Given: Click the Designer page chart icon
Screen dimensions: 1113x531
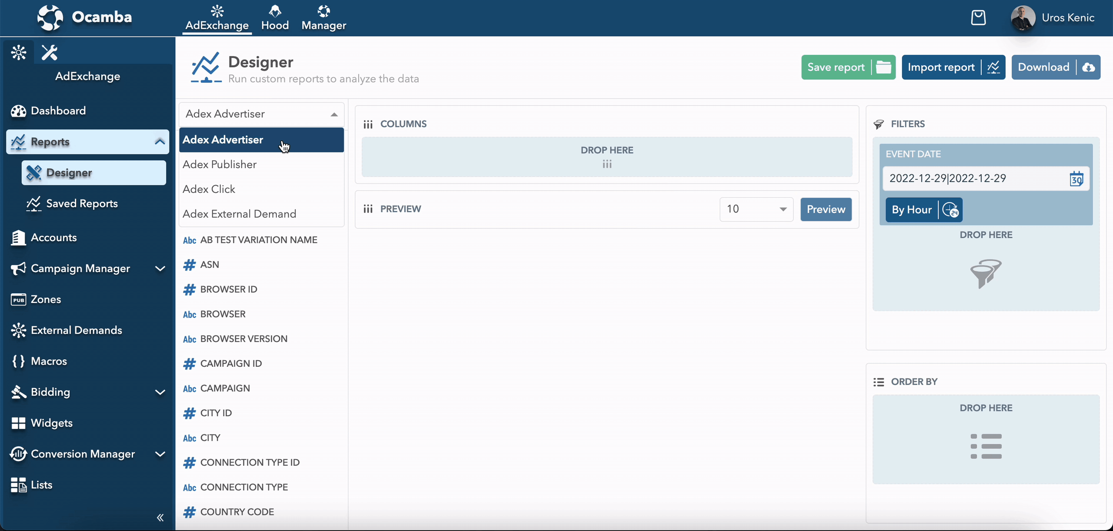Looking at the screenshot, I should (206, 67).
